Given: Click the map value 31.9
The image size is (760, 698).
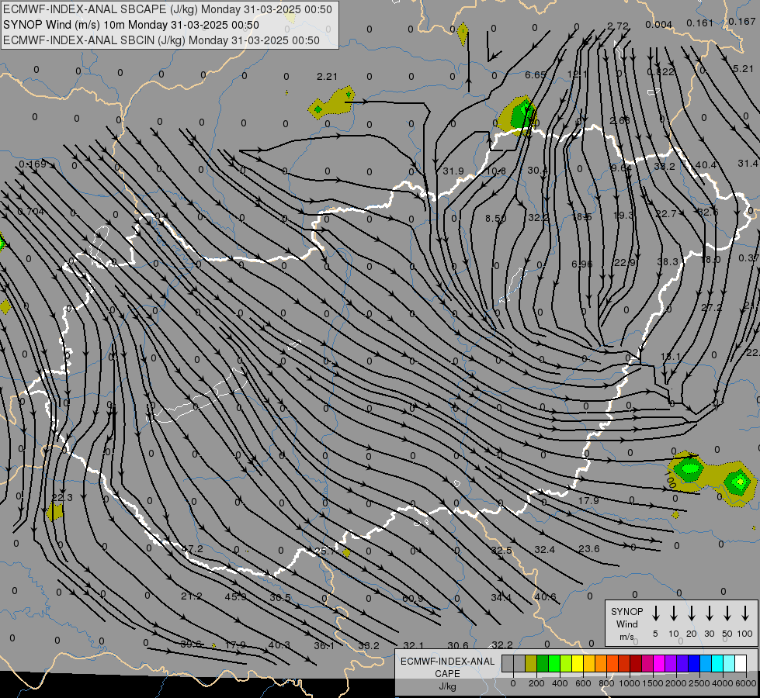Looking at the screenshot, I should [453, 171].
